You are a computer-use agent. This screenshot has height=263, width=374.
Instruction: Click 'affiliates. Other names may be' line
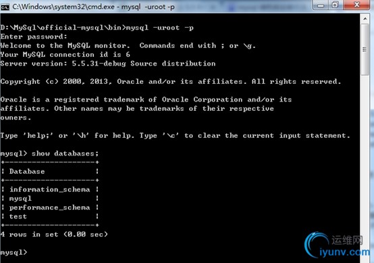137,109
